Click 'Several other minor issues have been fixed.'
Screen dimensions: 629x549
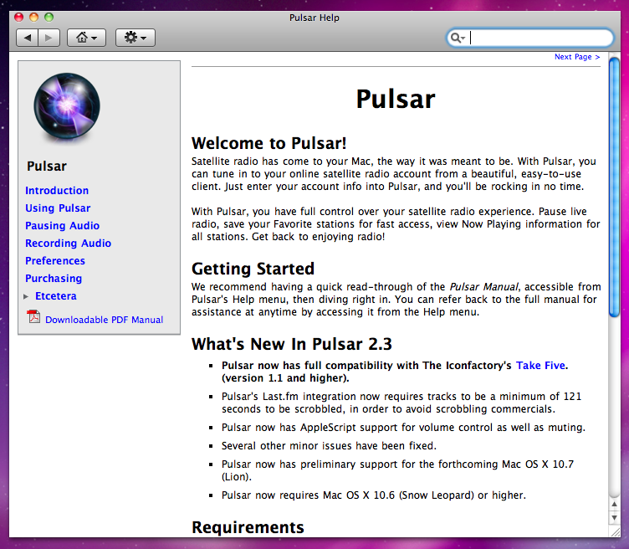coord(329,446)
